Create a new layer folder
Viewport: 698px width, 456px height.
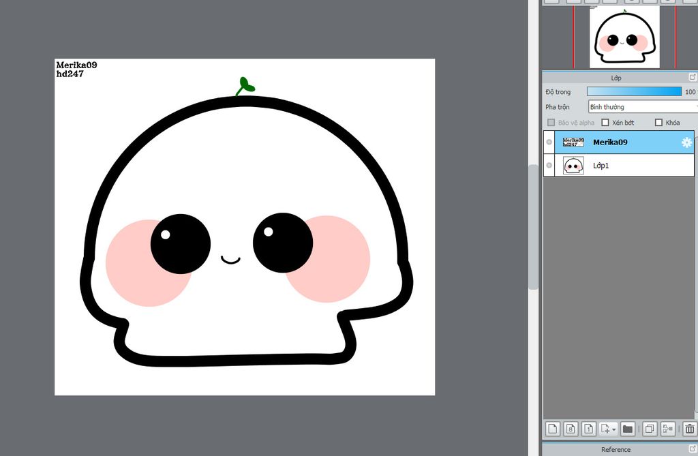(628, 429)
